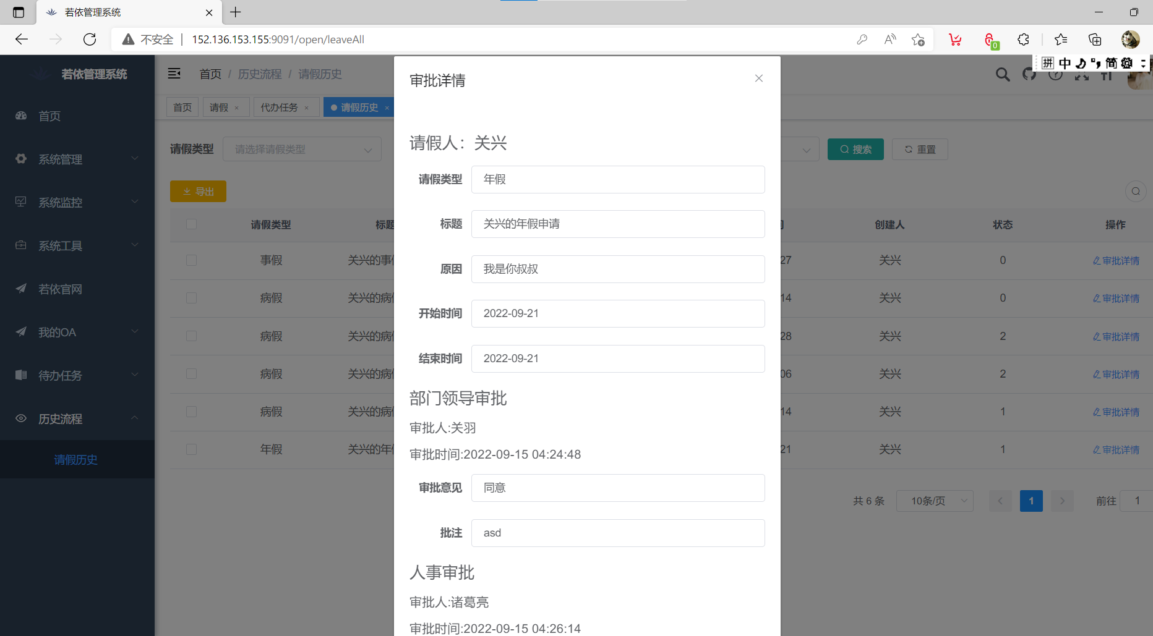The height and width of the screenshot is (636, 1153).
Task: Toggle the sidebar hamburger icon
Action: click(x=174, y=74)
